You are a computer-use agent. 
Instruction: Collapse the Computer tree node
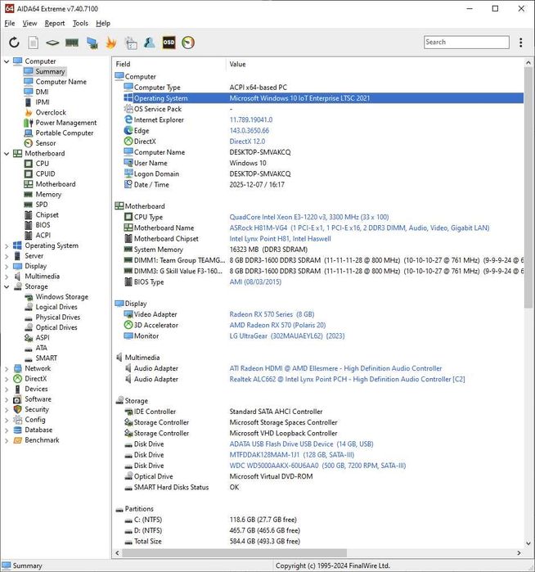click(7, 61)
